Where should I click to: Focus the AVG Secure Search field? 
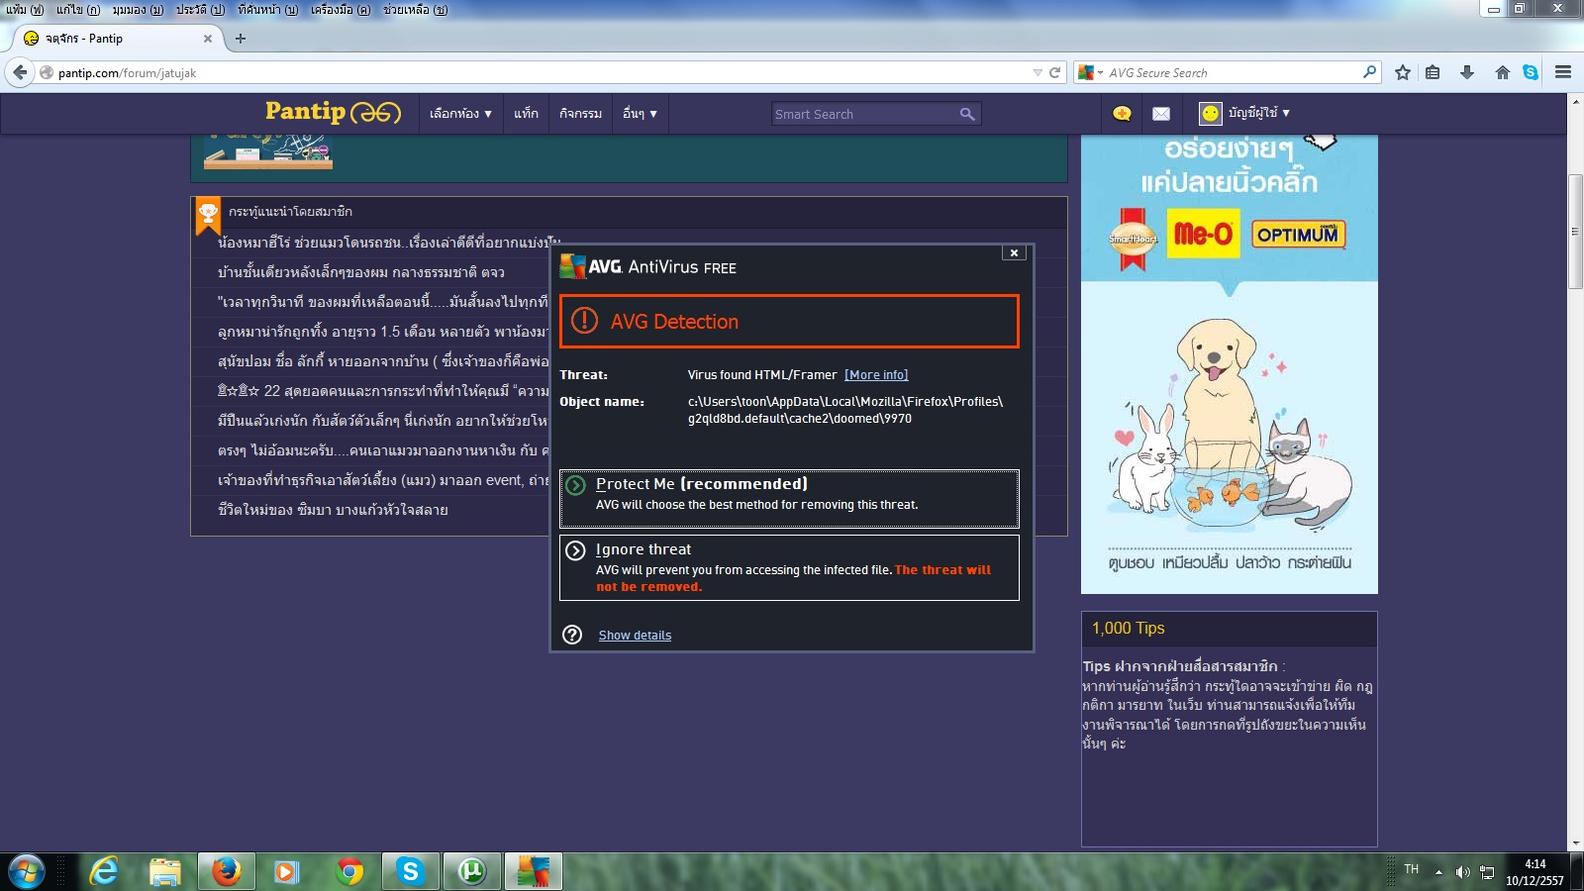coord(1233,72)
